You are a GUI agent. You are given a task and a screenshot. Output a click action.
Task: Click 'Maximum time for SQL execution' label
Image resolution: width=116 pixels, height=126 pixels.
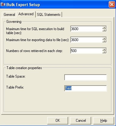click(x=35, y=31)
